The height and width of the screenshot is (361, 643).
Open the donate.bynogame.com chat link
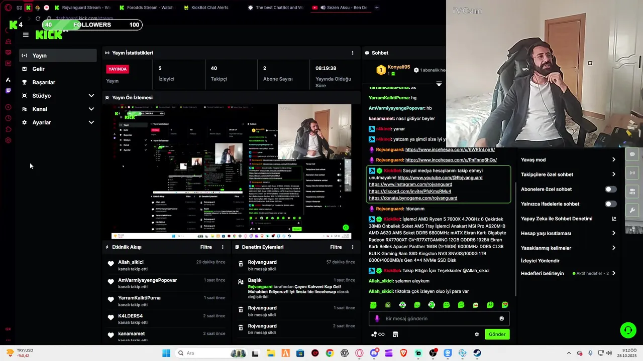coord(413,198)
